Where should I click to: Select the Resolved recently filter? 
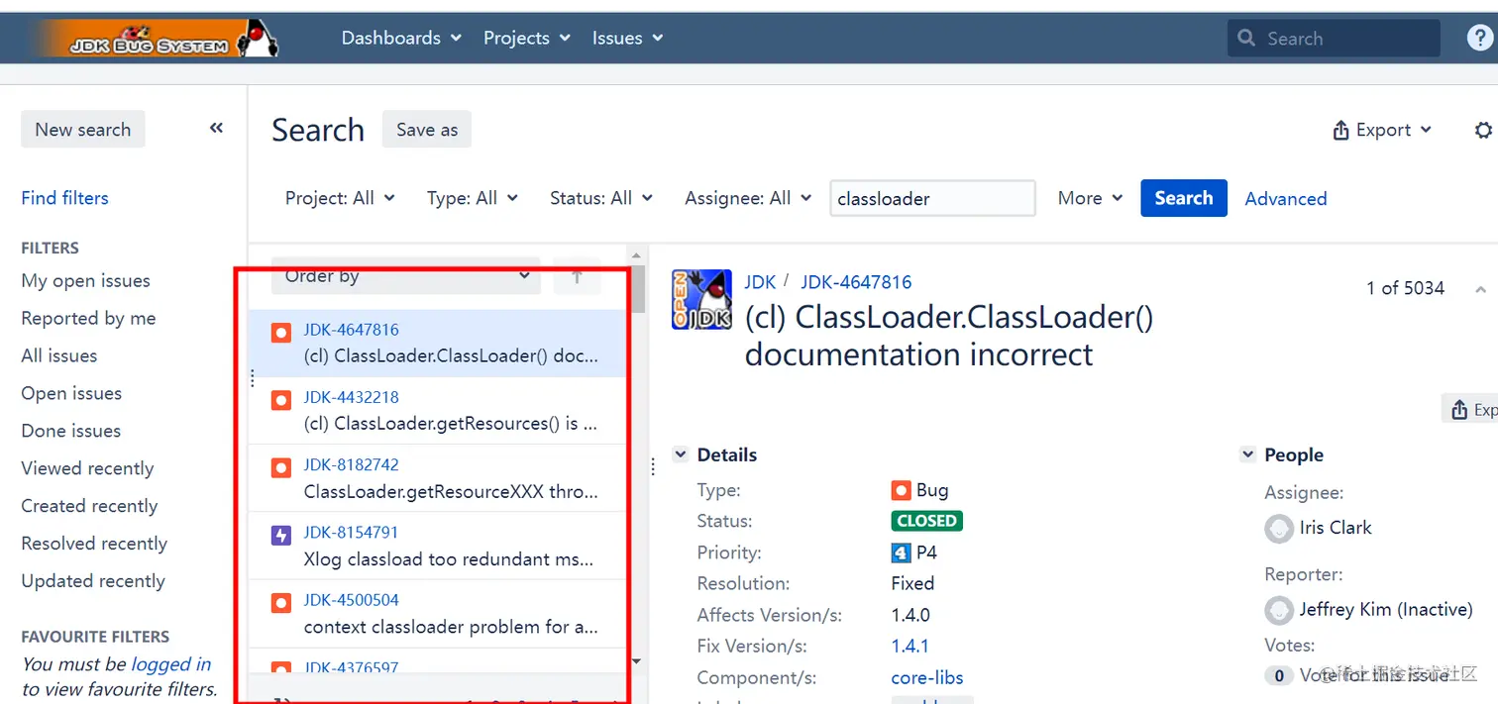[95, 545]
